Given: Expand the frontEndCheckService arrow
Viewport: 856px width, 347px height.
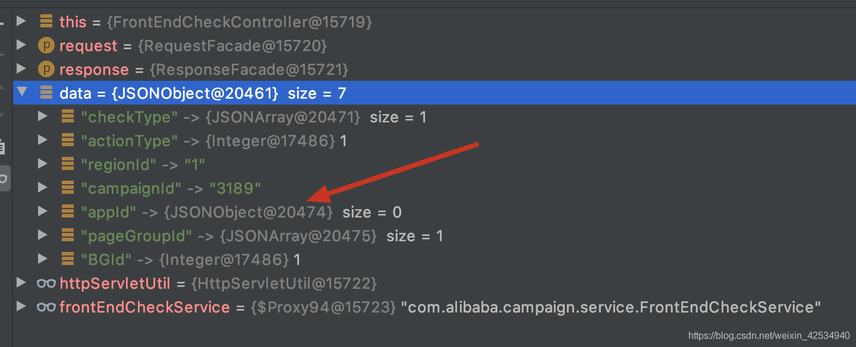Looking at the screenshot, I should point(21,307).
